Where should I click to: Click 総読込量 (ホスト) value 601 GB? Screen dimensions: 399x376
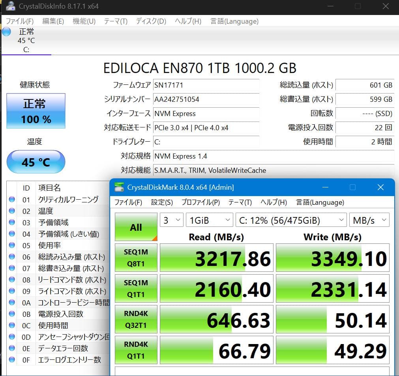365,85
